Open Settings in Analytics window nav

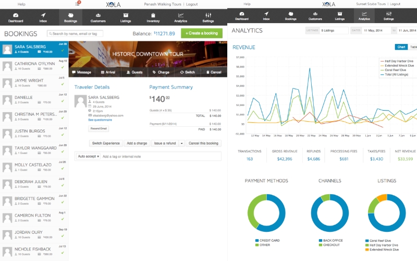click(x=388, y=16)
